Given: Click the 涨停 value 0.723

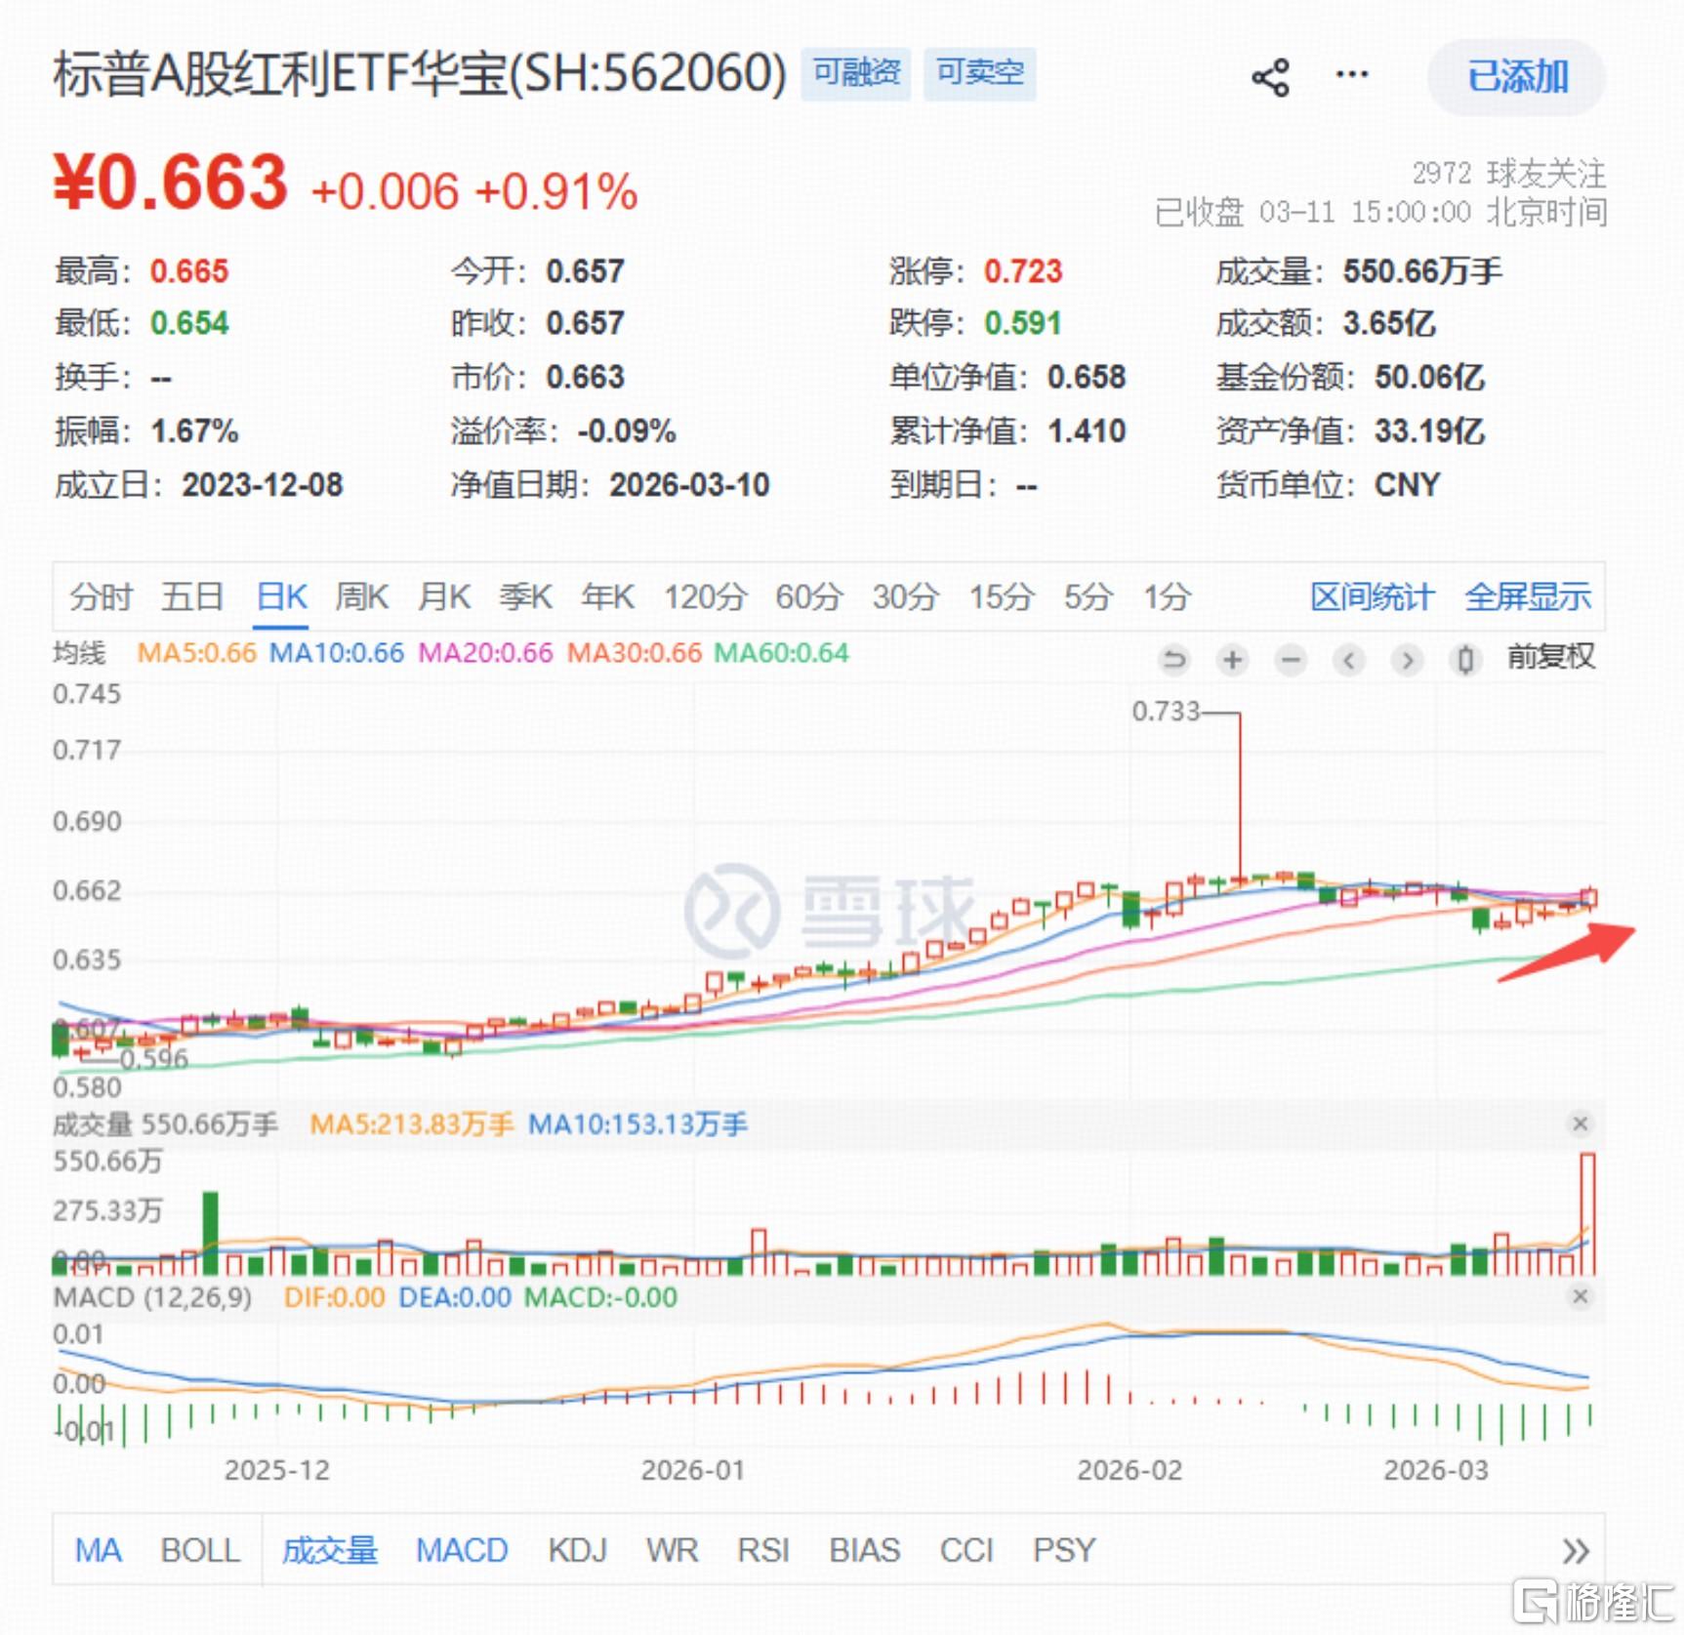Looking at the screenshot, I should click(x=1022, y=271).
